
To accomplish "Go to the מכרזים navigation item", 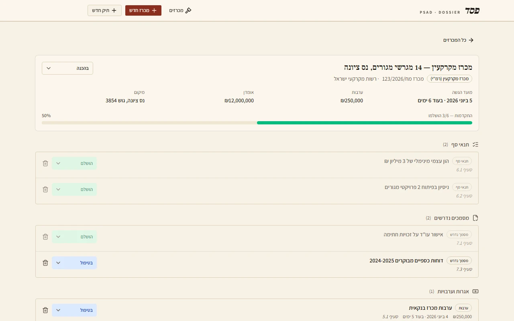I will [180, 10].
